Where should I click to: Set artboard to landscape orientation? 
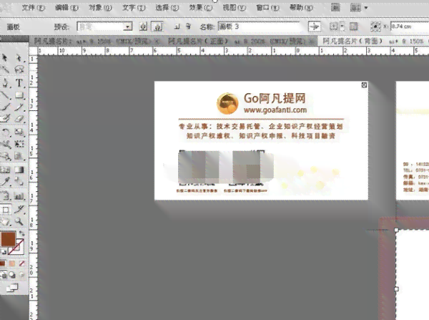157,26
